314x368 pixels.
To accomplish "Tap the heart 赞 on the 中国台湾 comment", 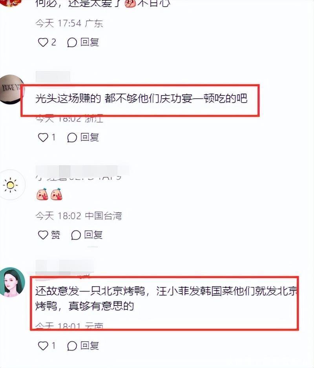I will tap(49, 235).
